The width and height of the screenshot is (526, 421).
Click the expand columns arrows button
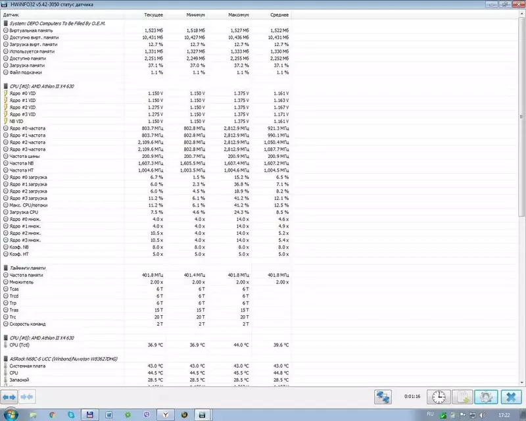tap(9, 397)
